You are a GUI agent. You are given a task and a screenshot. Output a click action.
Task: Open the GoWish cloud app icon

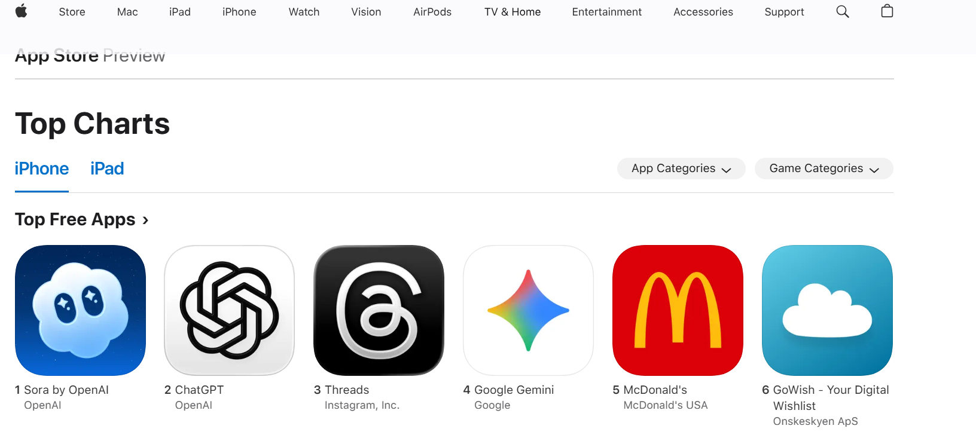coord(828,310)
